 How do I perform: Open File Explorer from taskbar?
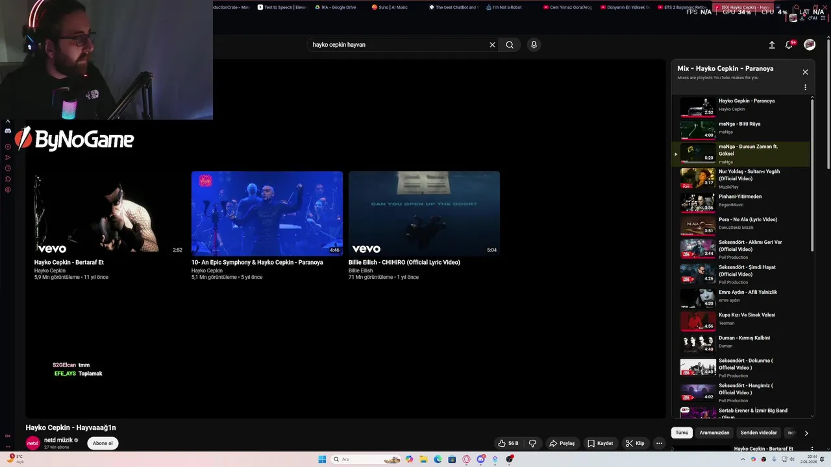coord(423,459)
